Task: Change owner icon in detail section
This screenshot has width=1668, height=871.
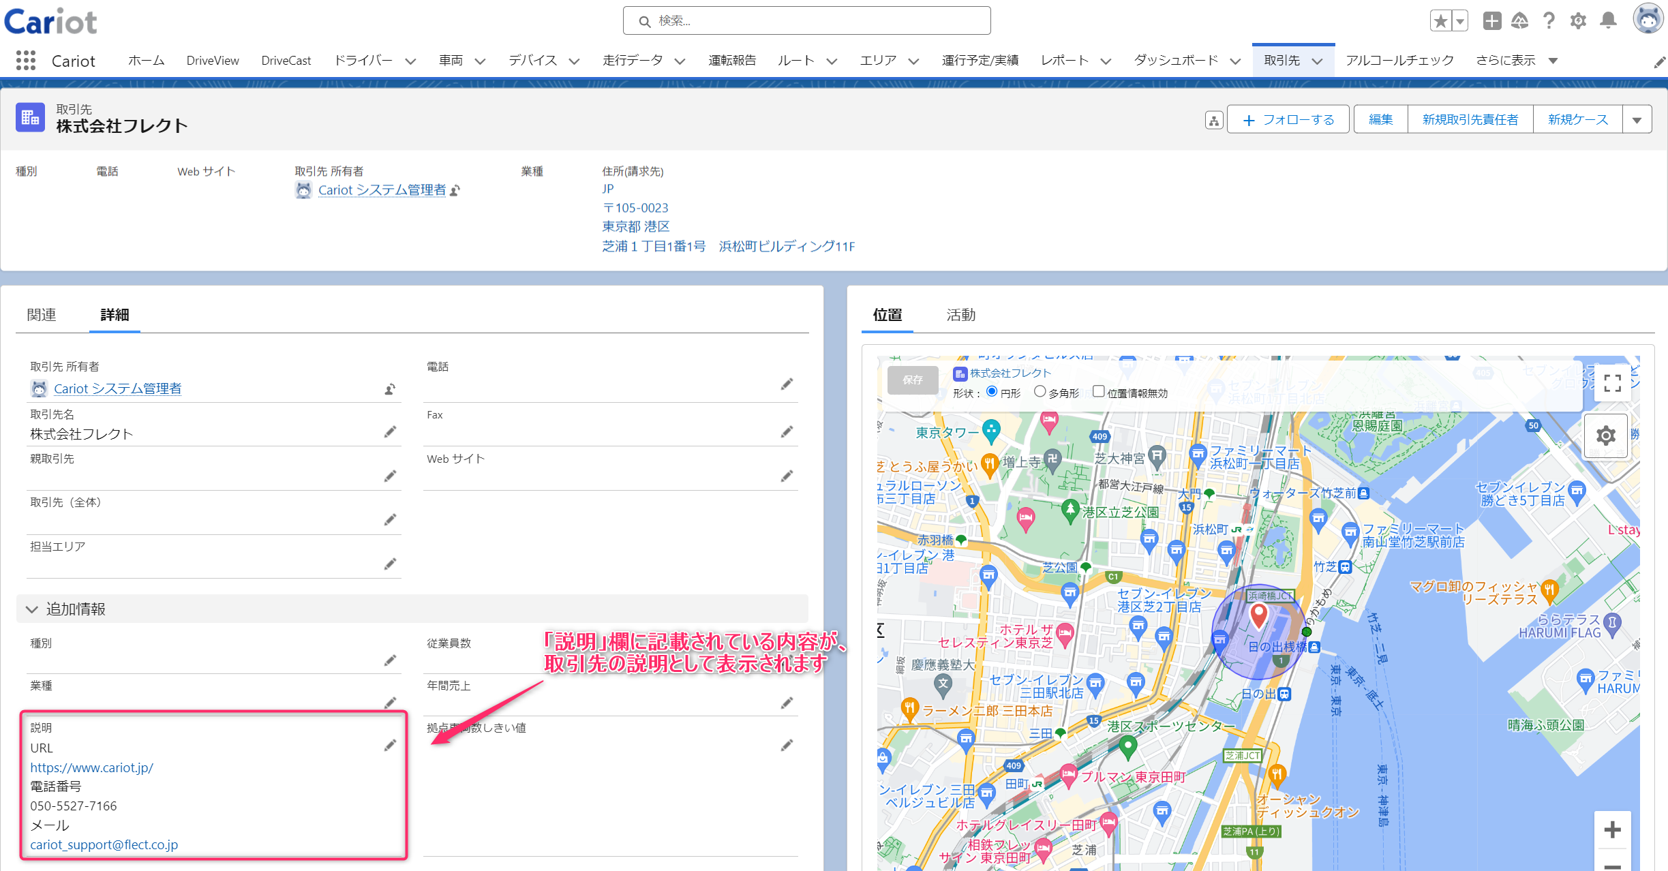Action: [390, 389]
